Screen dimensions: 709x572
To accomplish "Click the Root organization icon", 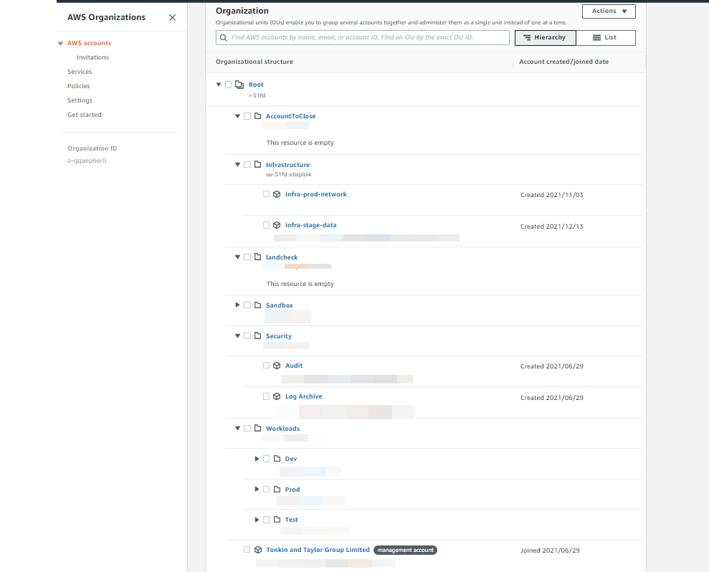I will point(239,85).
